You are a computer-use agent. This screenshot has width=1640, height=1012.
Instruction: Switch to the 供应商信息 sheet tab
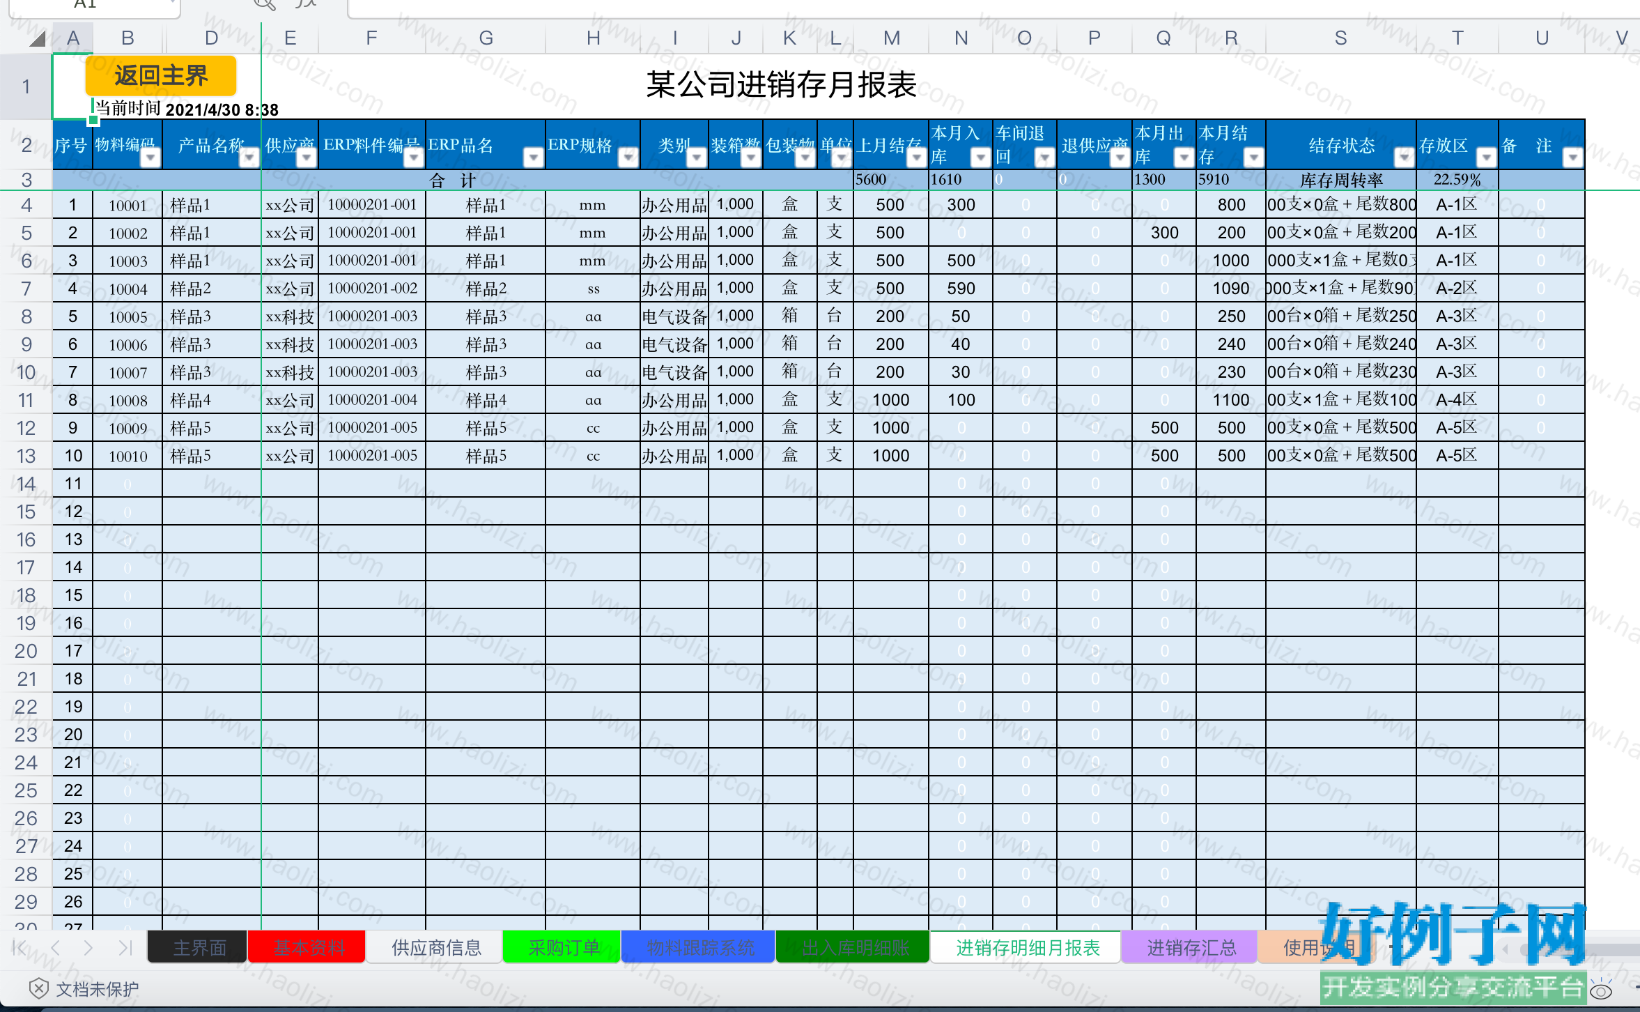pyautogui.click(x=435, y=947)
